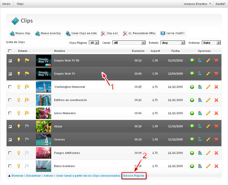Viewport: 228px width, 185px height.
Task: Click the Ver la WebTV button
Action: coord(173,33)
